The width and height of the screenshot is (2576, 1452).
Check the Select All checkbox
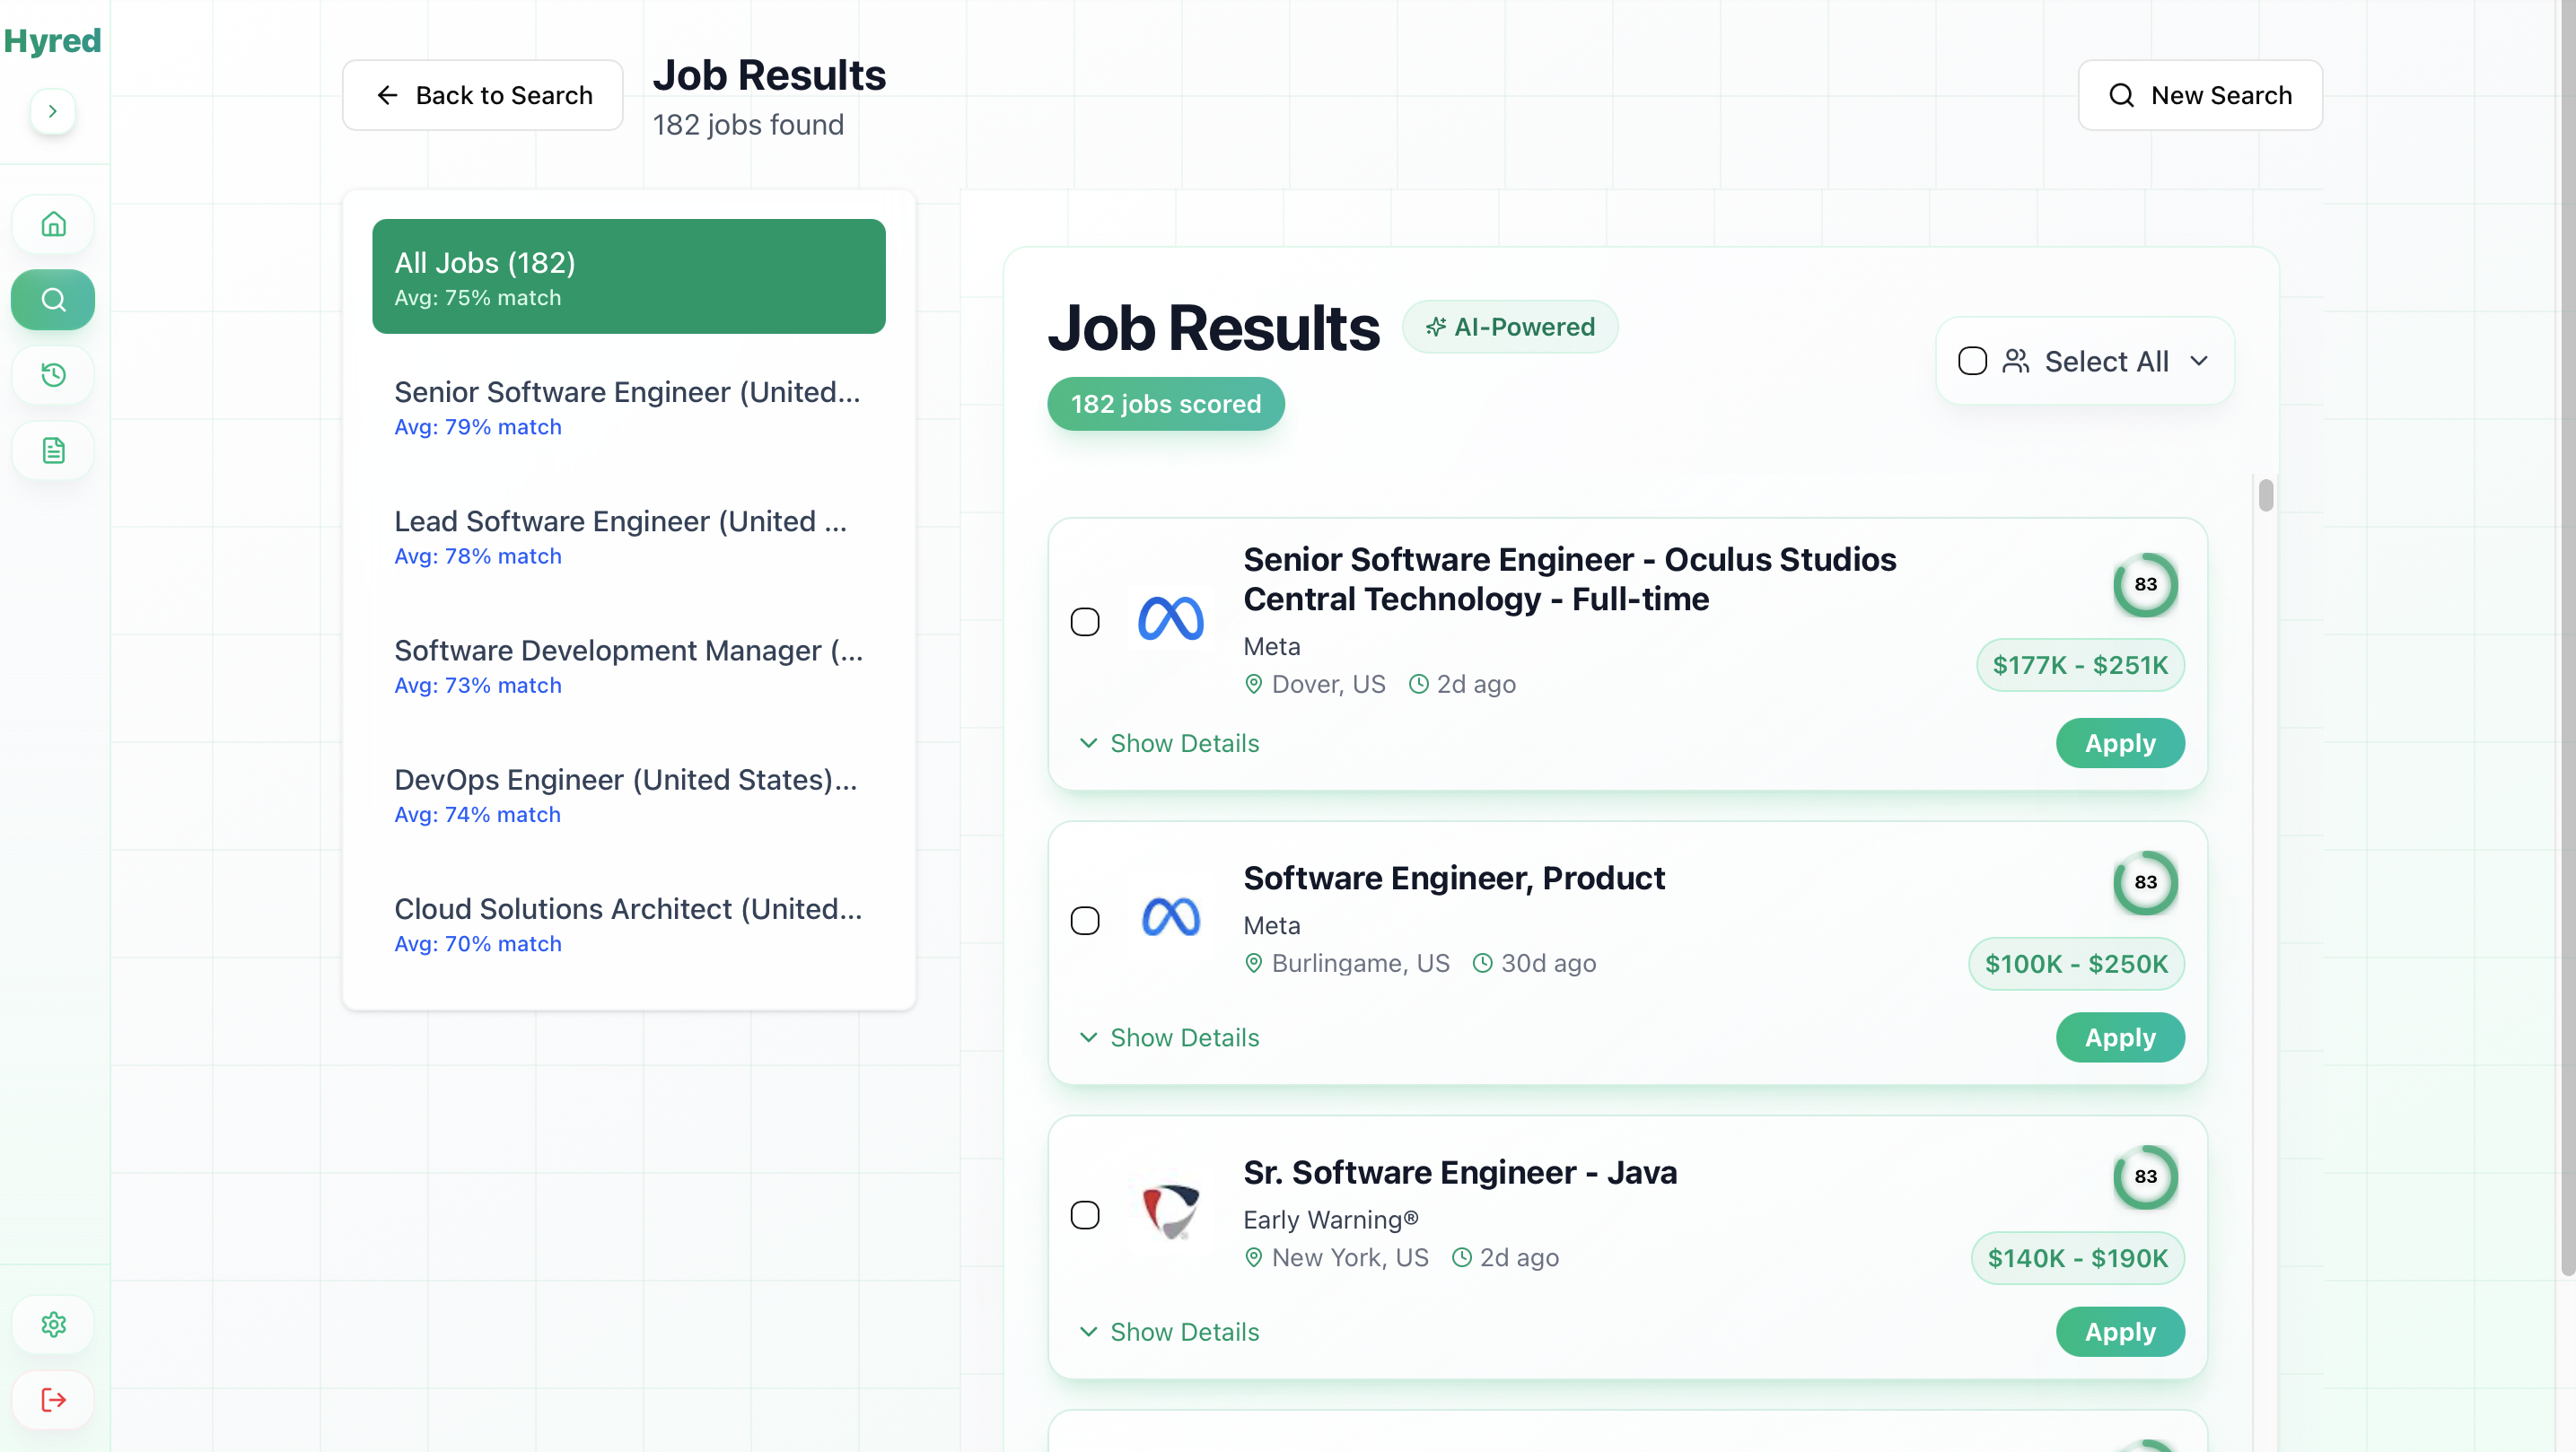(1972, 361)
